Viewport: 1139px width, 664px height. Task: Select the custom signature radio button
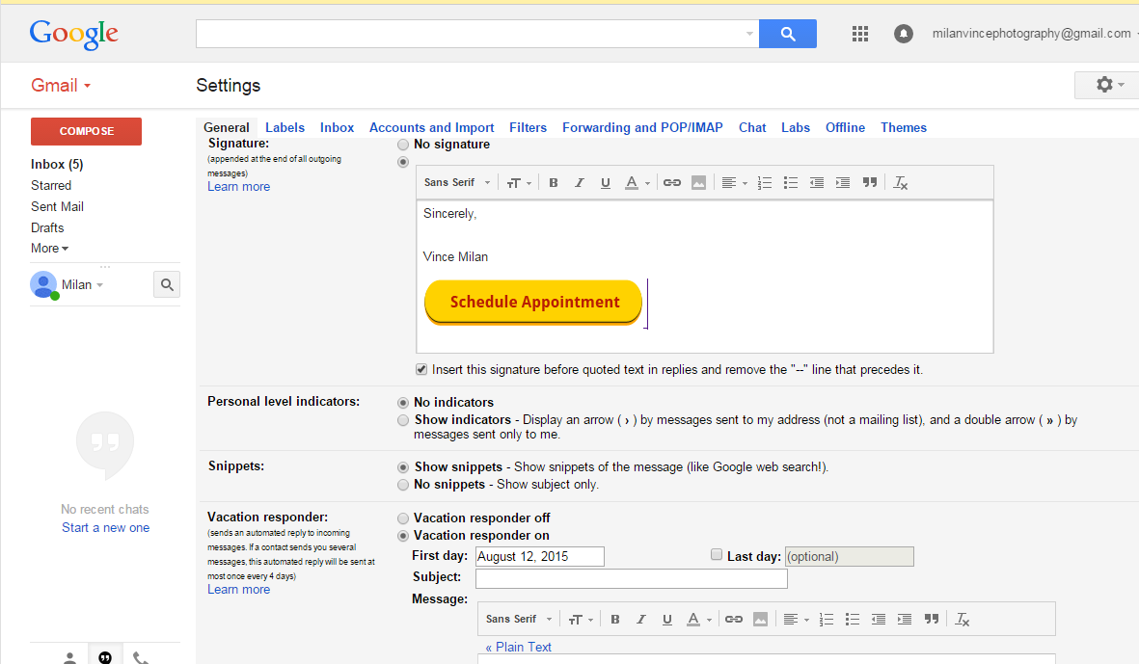pos(402,162)
